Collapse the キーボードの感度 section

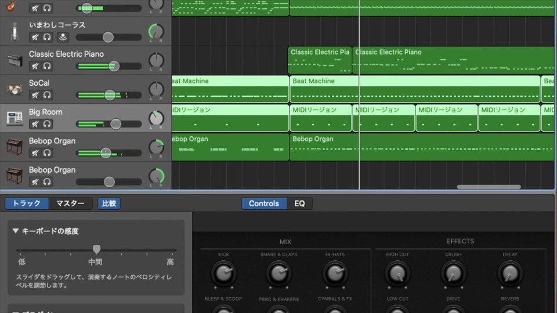pos(15,231)
